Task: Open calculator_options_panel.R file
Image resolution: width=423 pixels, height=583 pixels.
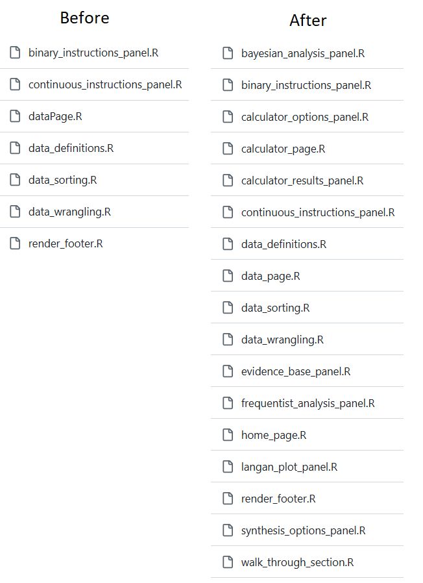Action: coord(305,117)
